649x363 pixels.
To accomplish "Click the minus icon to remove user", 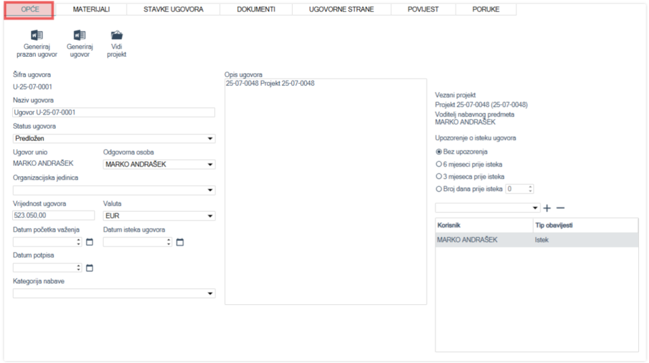I will pyautogui.click(x=560, y=208).
